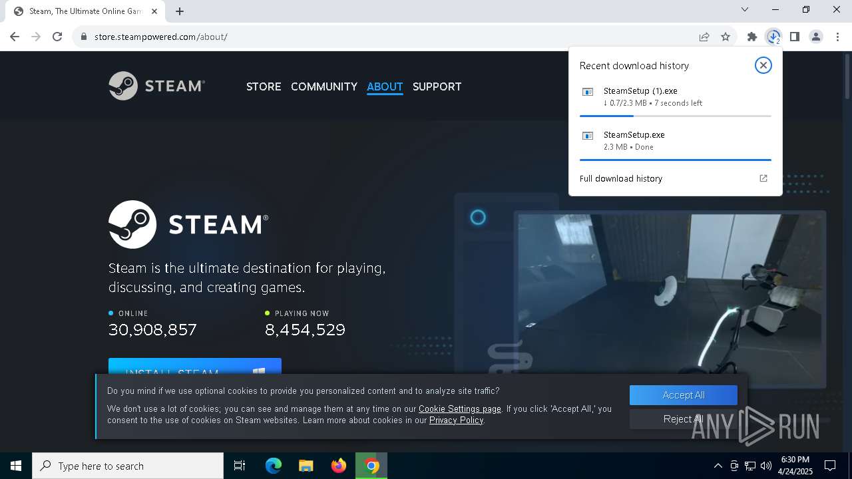Open the Extensions puzzle icon

click(x=752, y=37)
